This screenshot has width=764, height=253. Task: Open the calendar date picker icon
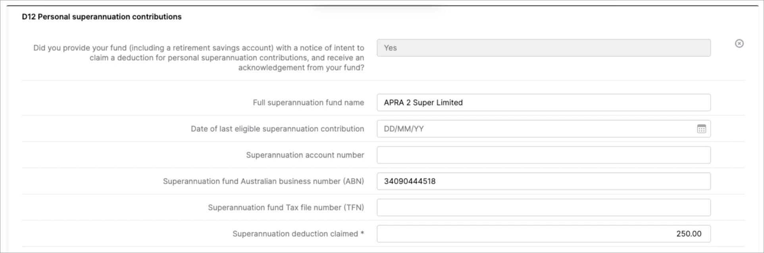[701, 129]
